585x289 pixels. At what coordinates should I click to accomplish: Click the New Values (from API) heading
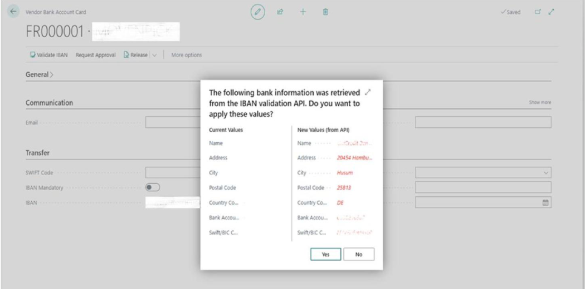pyautogui.click(x=323, y=130)
